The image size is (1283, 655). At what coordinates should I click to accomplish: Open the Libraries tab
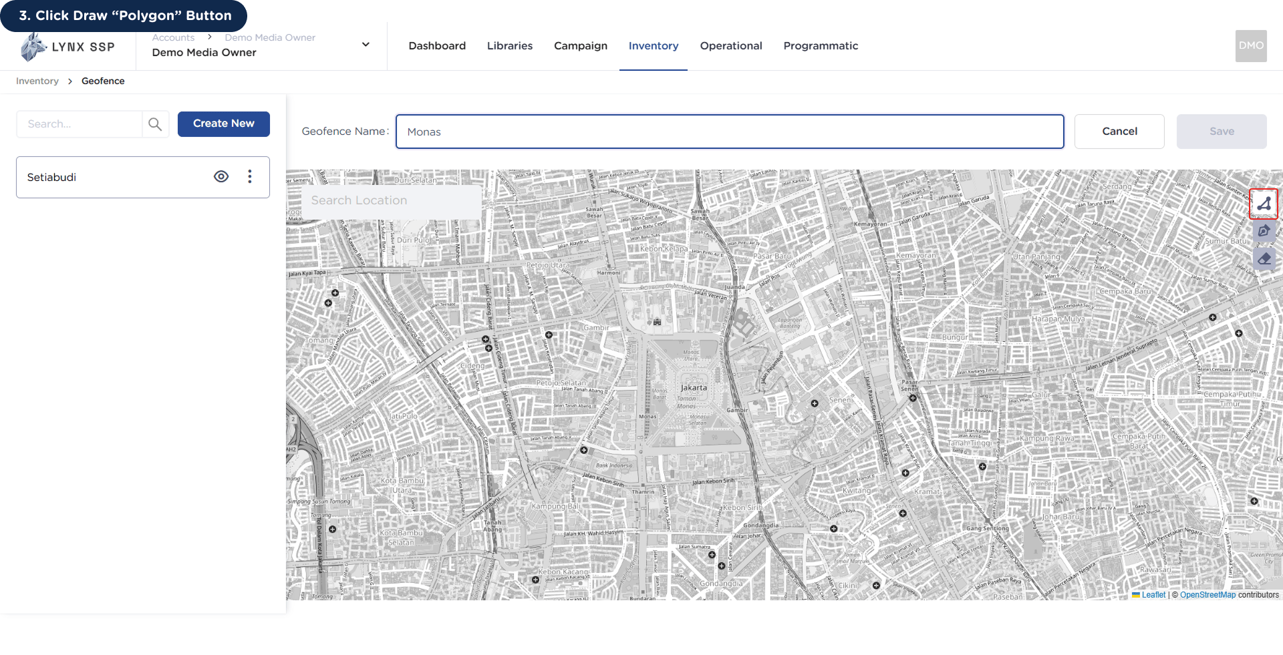pyautogui.click(x=510, y=45)
